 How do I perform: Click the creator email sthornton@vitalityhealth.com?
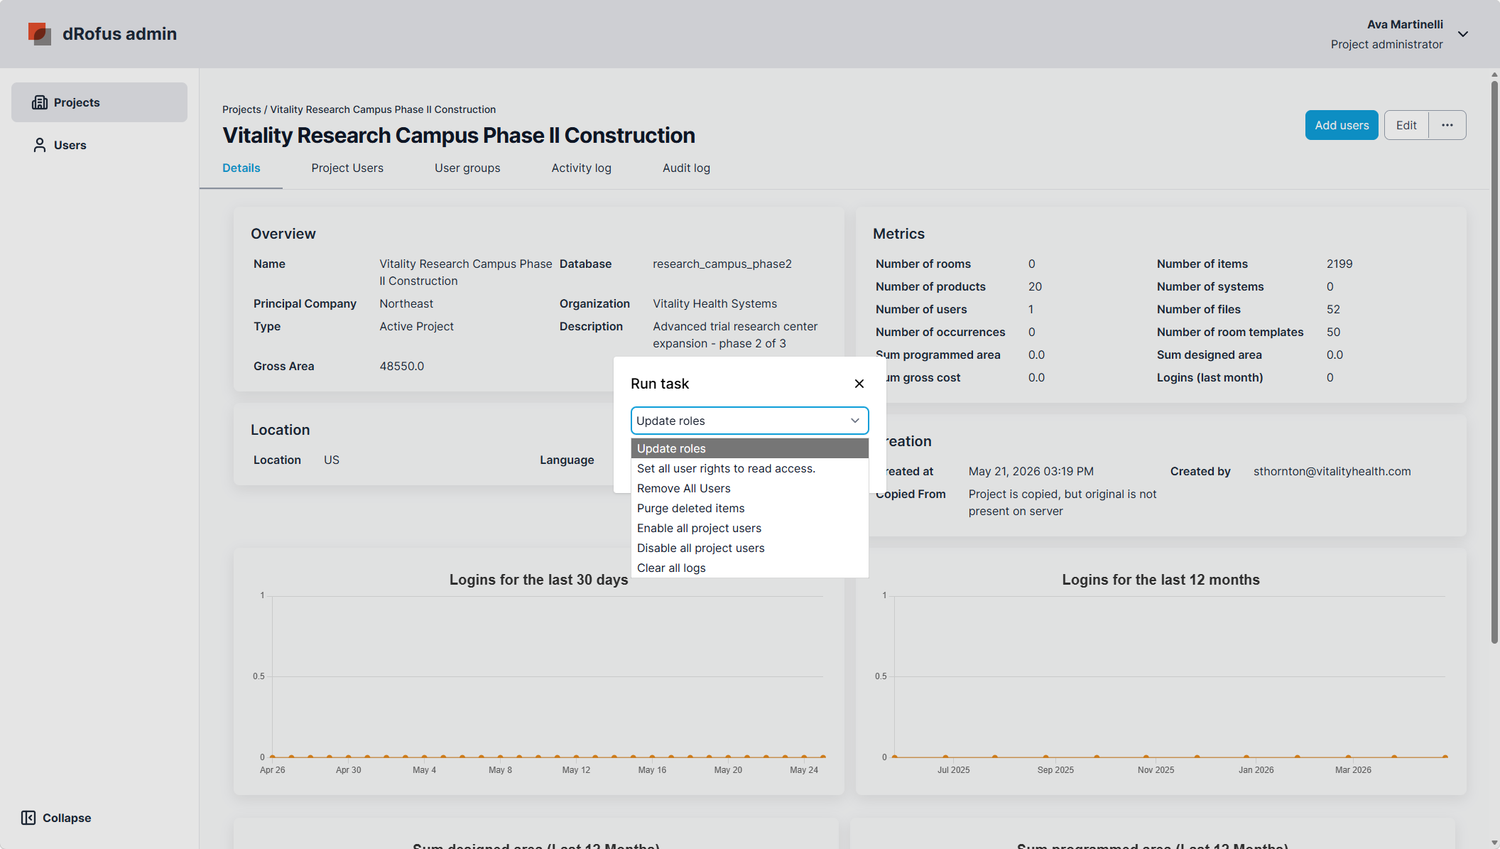pyautogui.click(x=1332, y=471)
